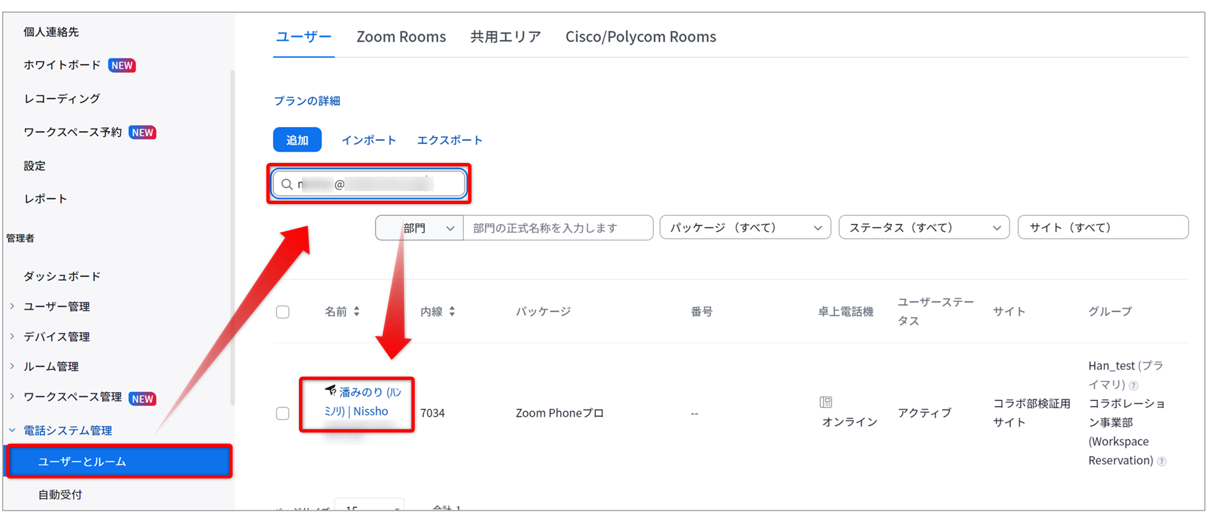Focus the user search field

pyautogui.click(x=369, y=184)
